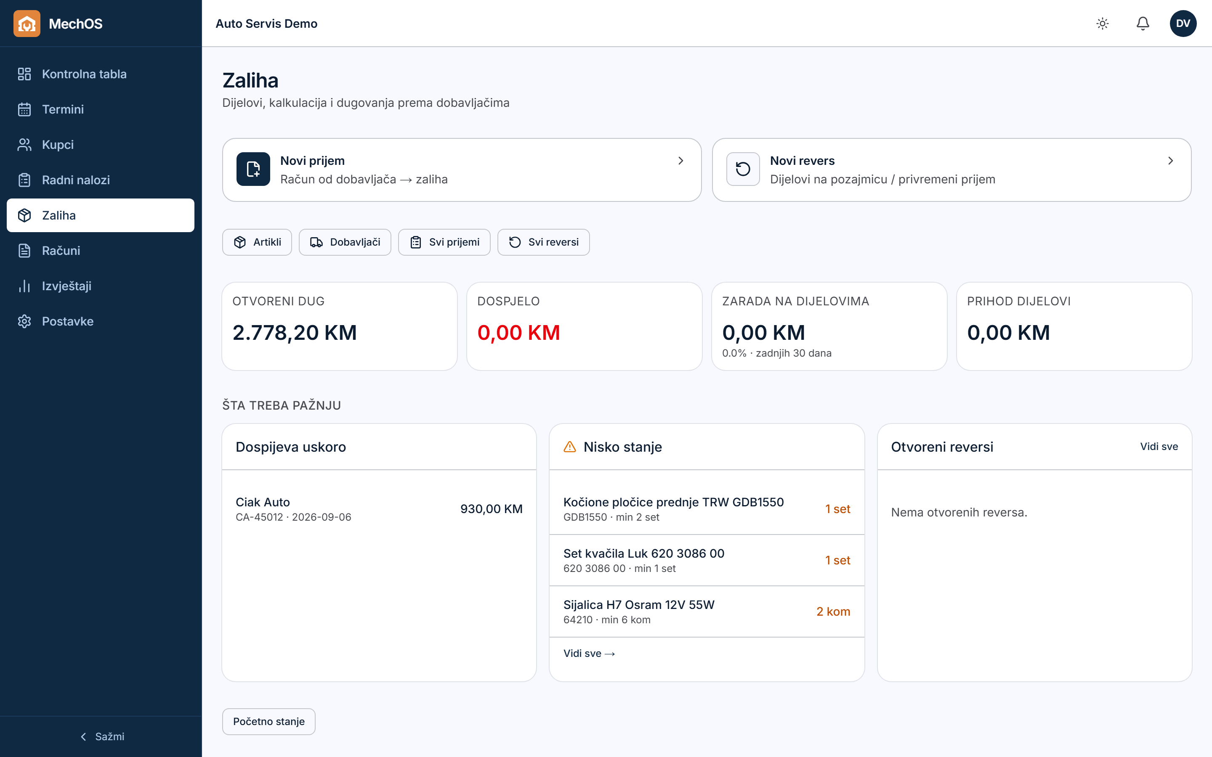Open the DV user avatar menu
This screenshot has height=757, width=1212.
tap(1183, 24)
